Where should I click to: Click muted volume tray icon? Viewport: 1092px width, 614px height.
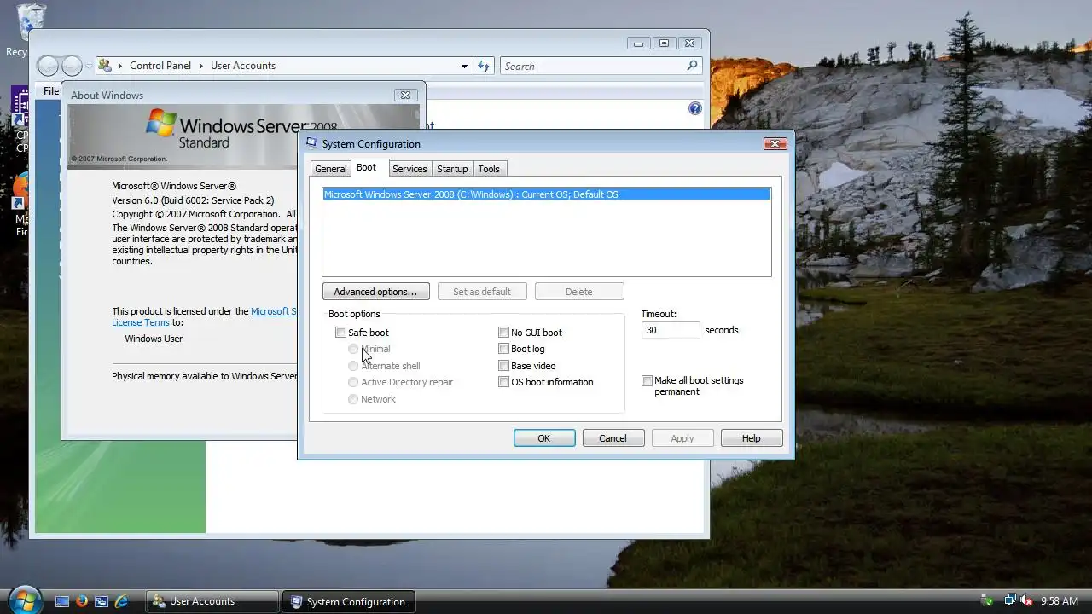point(1026,601)
